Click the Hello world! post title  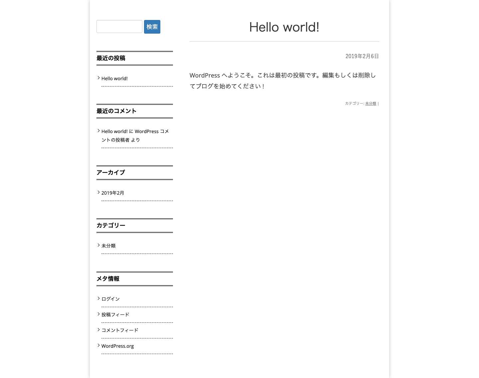(284, 27)
